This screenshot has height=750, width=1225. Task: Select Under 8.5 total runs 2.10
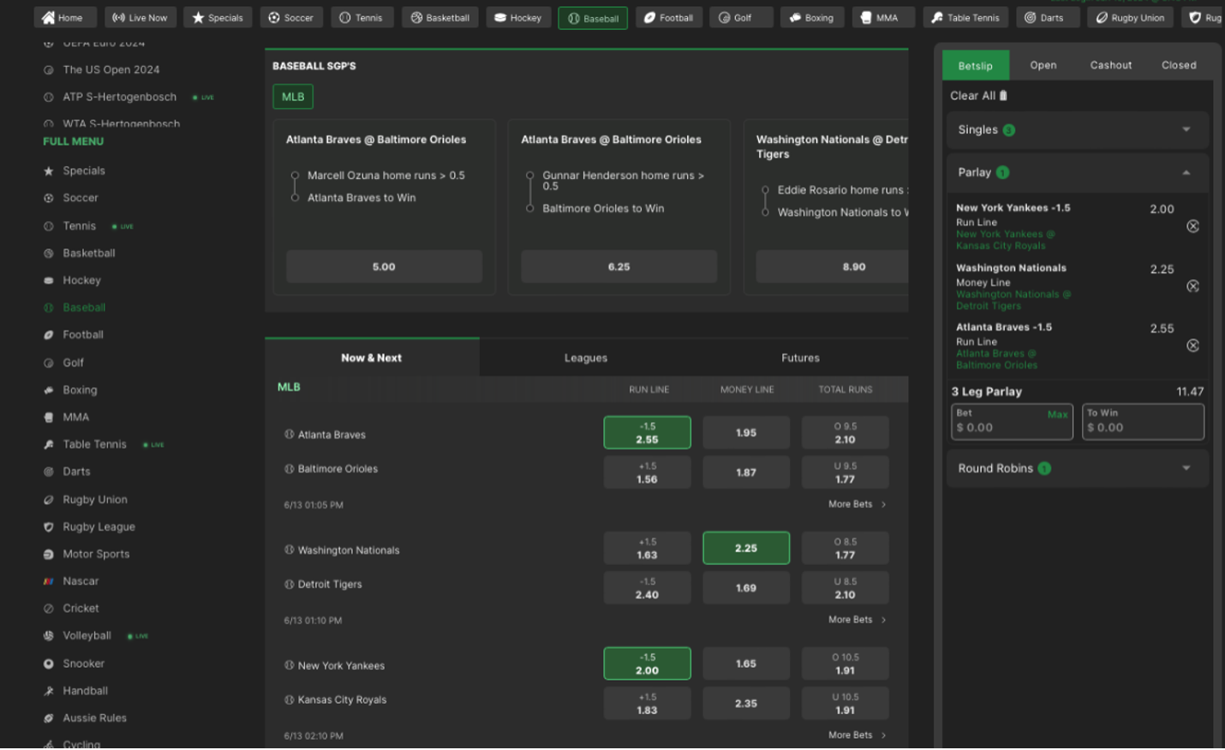pos(845,588)
